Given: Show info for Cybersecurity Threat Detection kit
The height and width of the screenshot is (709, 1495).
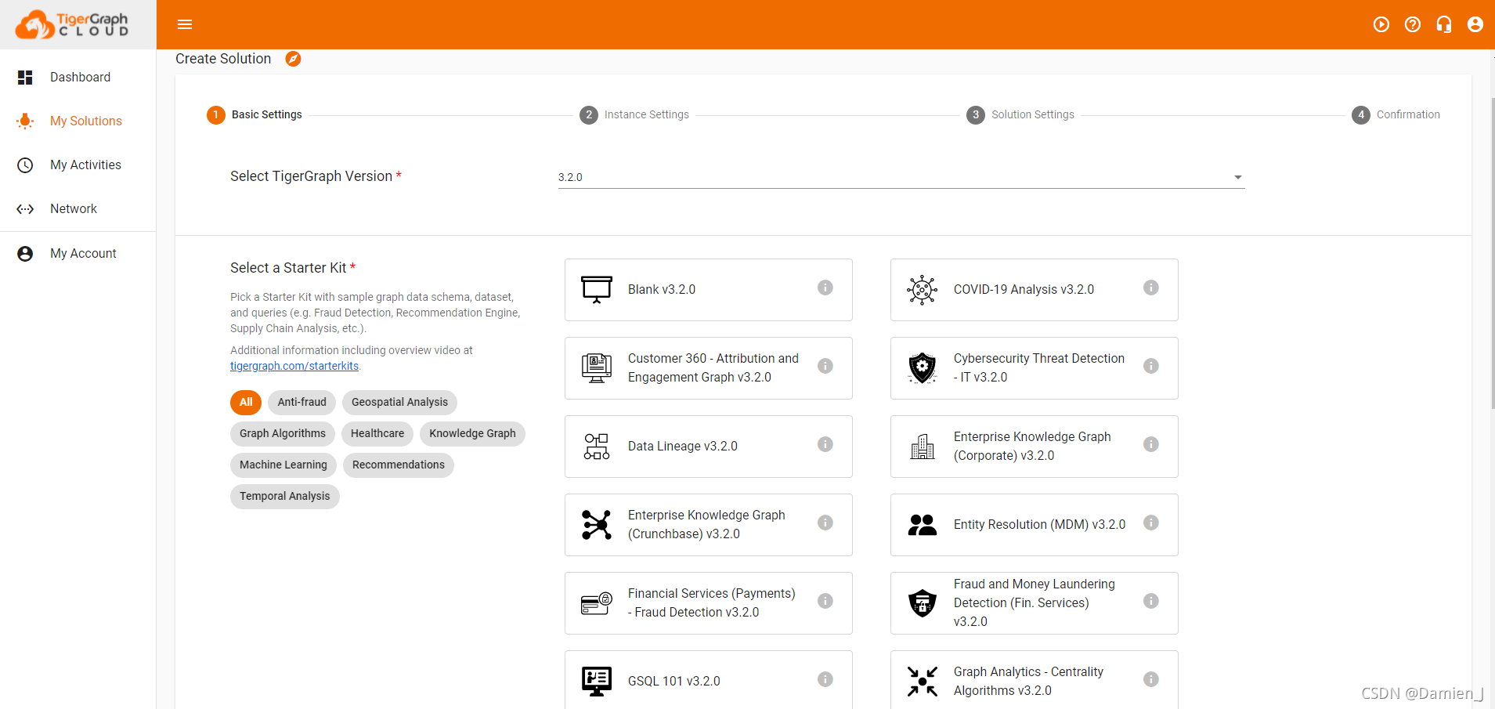Looking at the screenshot, I should click(x=1151, y=366).
